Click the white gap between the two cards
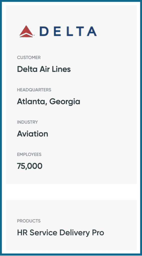This screenshot has width=142, height=256. (71, 192)
